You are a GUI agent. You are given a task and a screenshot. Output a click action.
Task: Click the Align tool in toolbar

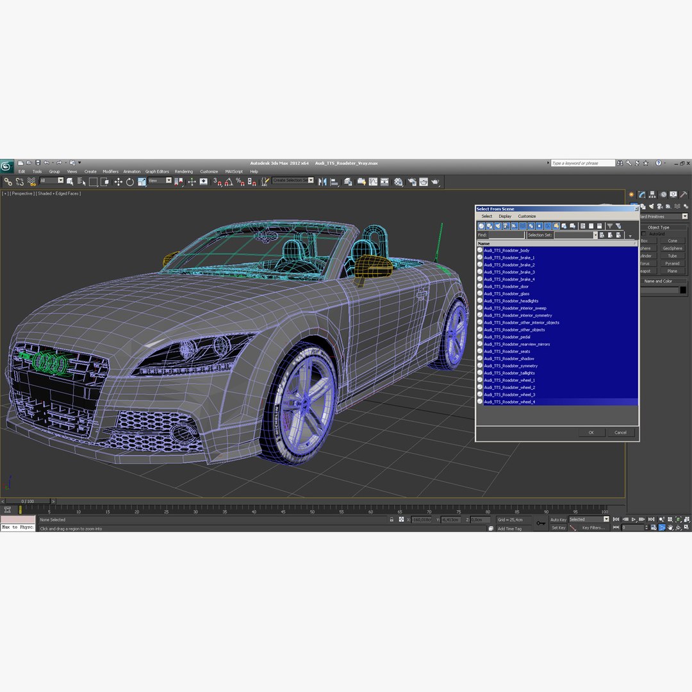coord(334,181)
